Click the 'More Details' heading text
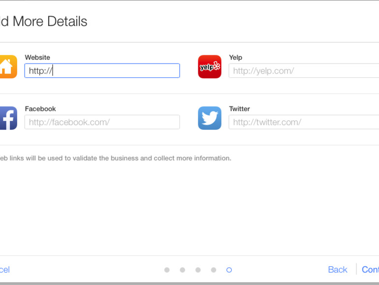The width and height of the screenshot is (379, 285). click(50, 21)
